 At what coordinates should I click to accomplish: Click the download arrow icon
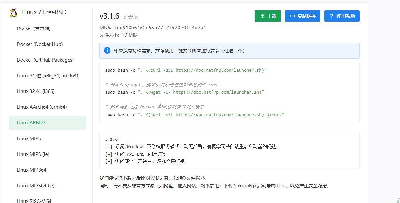pyautogui.click(x=262, y=16)
